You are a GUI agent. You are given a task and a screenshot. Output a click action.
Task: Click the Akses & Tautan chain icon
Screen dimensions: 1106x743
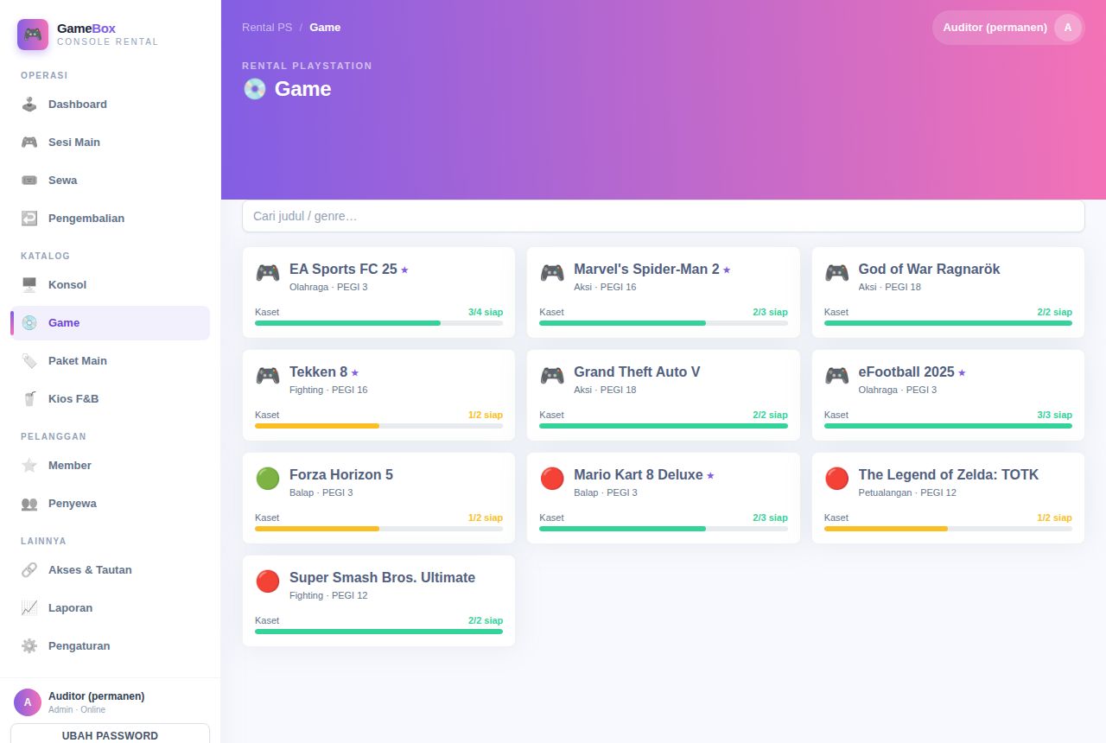pos(29,570)
